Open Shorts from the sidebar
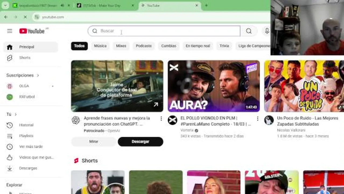 tap(30, 58)
